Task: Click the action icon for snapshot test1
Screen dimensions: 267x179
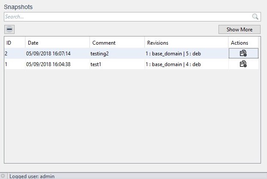Action: point(243,64)
